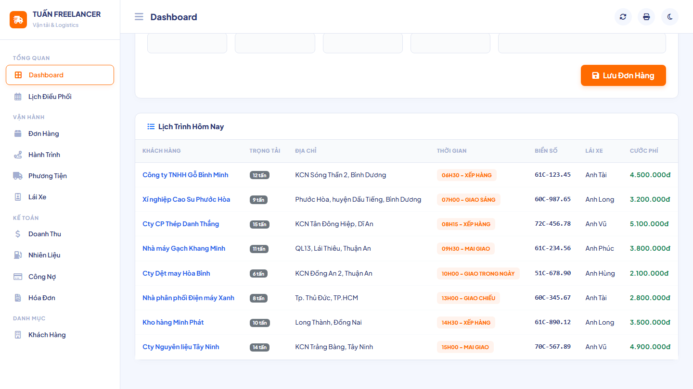Click license plate 61C-123.45

[552, 175]
